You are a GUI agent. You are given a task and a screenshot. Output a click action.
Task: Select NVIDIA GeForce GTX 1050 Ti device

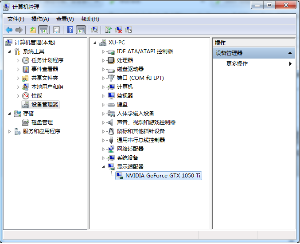tap(163, 176)
